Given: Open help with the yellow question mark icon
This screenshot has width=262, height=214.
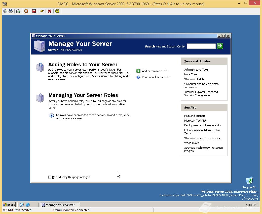Looking at the screenshot, I should [57, 11].
